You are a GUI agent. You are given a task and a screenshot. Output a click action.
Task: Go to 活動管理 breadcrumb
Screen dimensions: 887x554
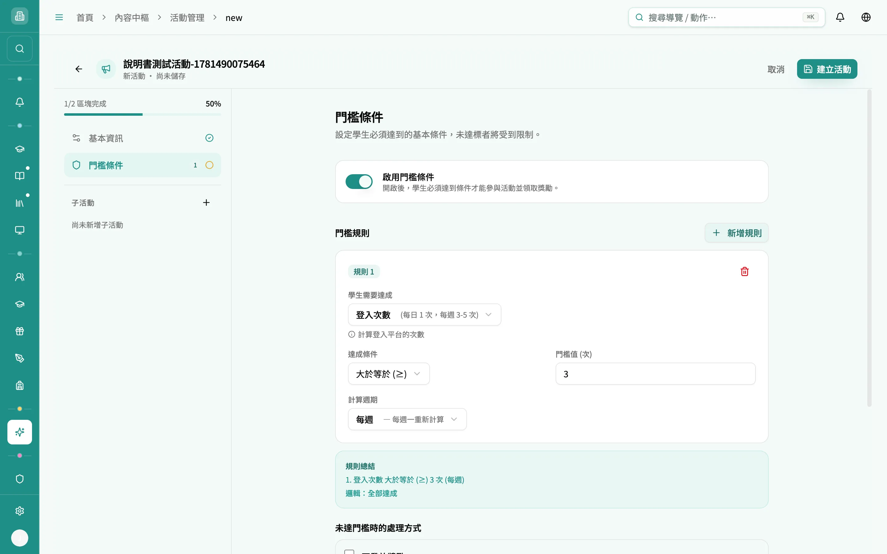(187, 18)
